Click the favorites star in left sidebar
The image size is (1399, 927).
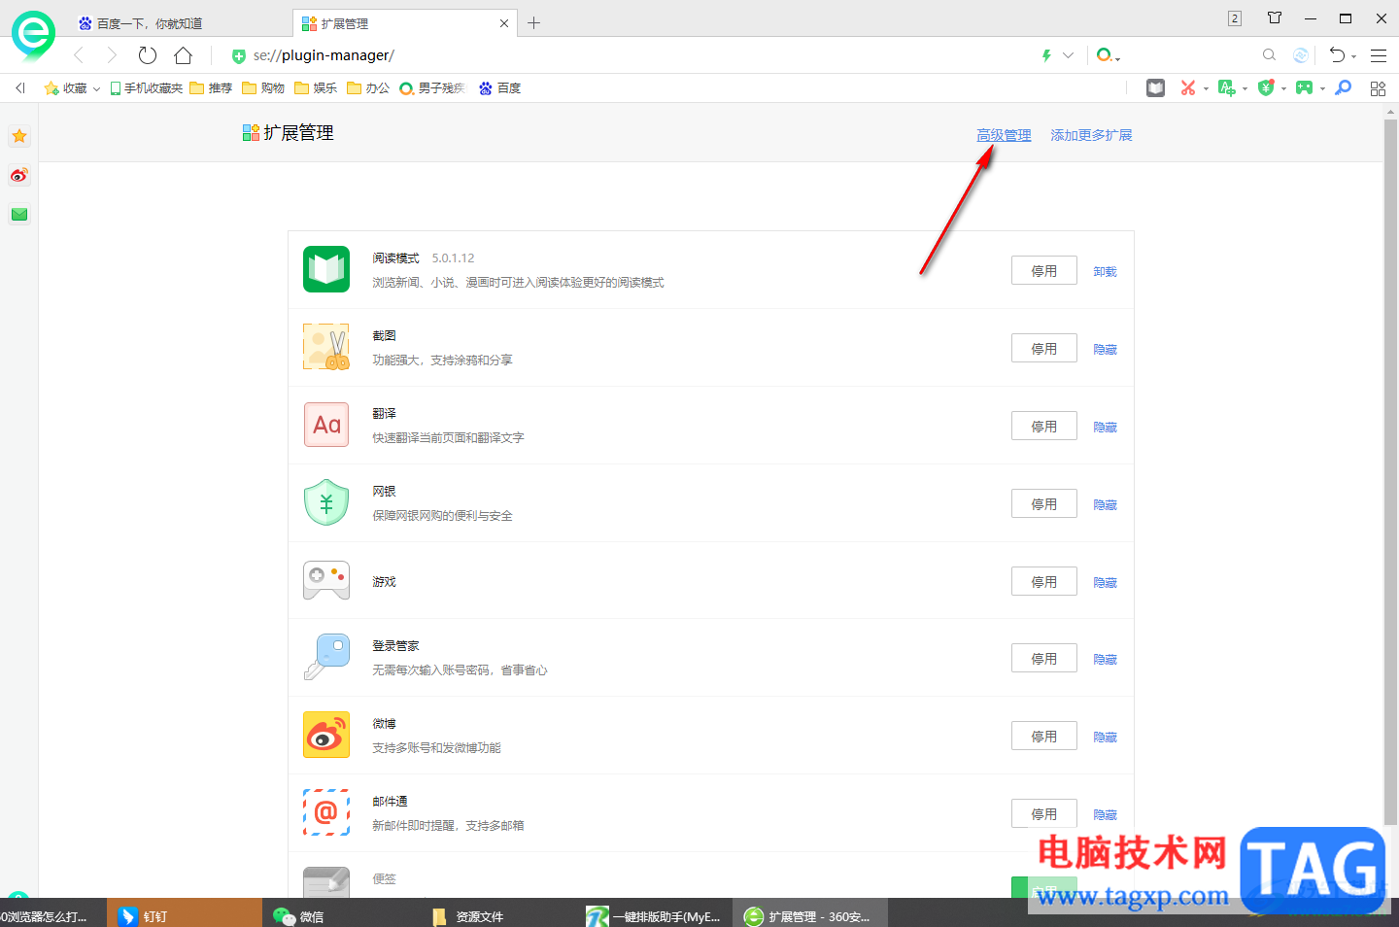19,136
